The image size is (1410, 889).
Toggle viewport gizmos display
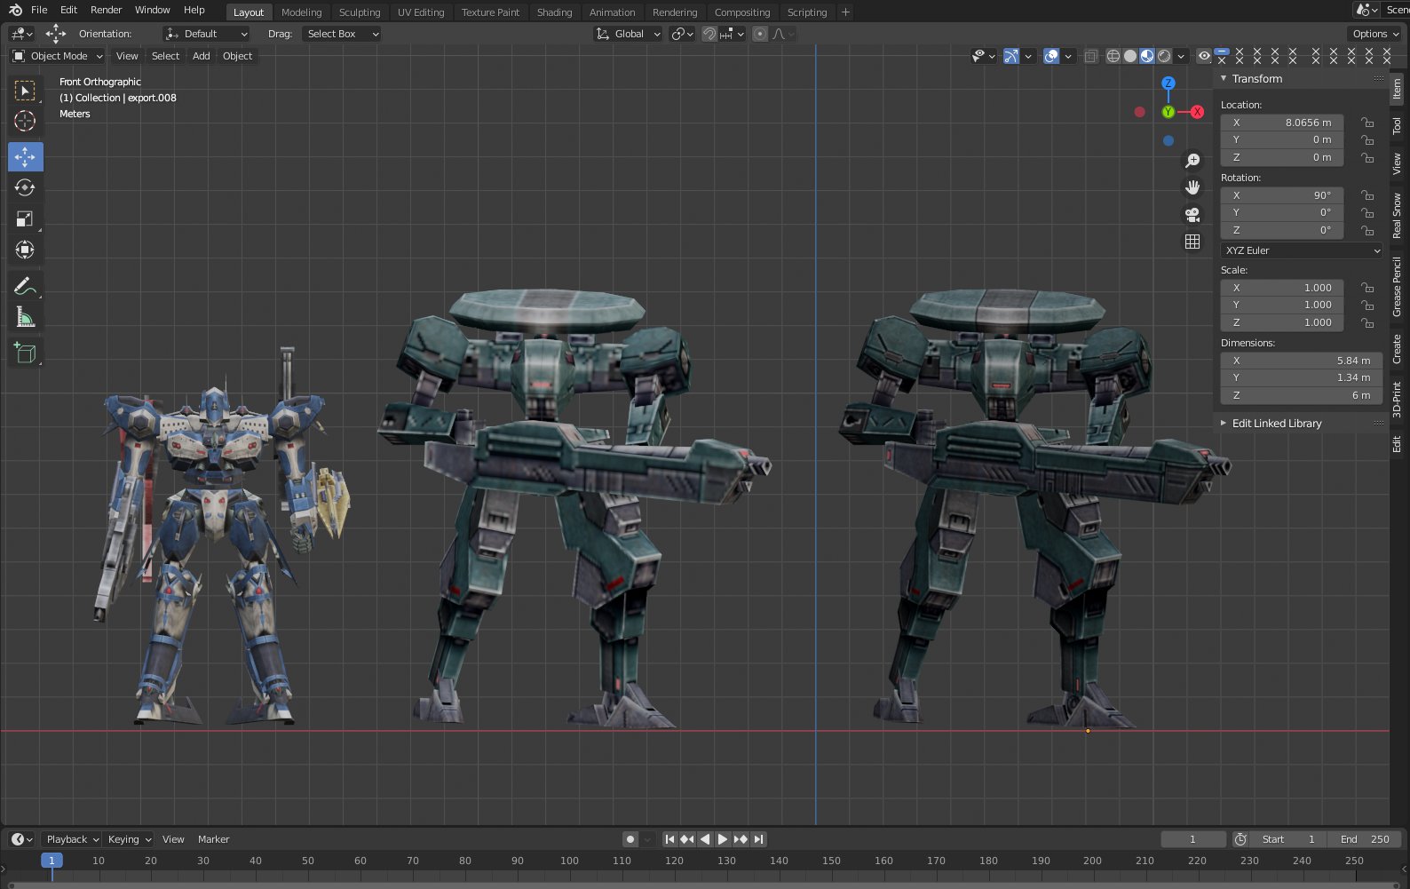click(1011, 56)
